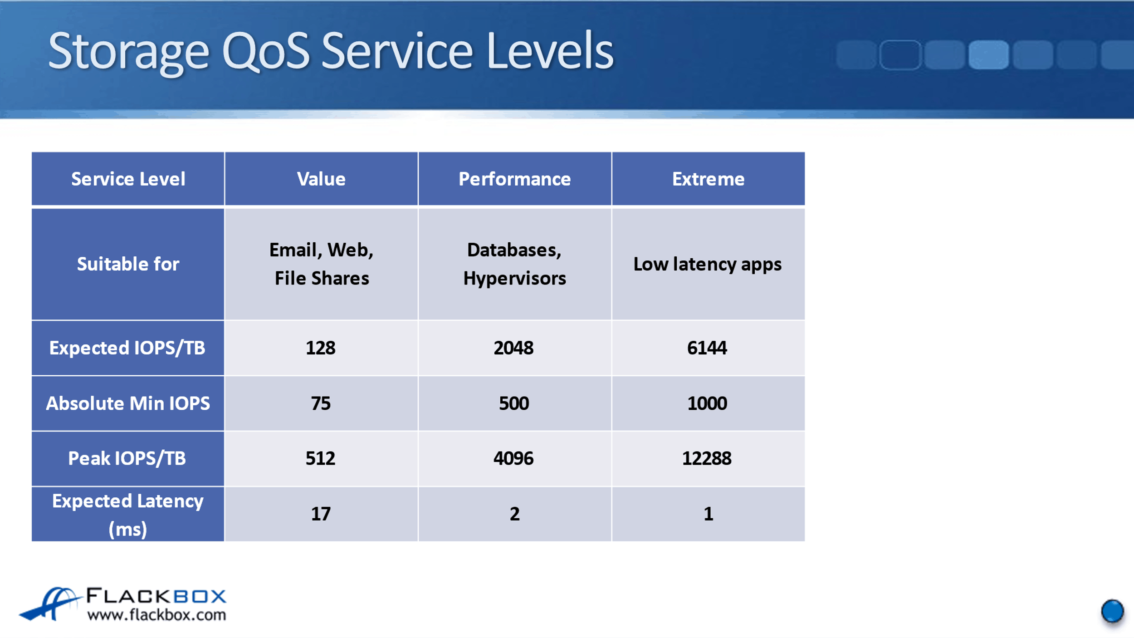Screen dimensions: 1134x638
Task: Click the Suitable for row label
Action: click(x=128, y=264)
